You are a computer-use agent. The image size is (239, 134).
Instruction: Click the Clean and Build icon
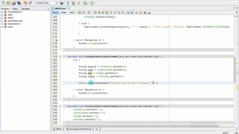(x=73, y=3)
